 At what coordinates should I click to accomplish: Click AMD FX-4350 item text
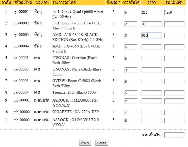coord(76,49)
